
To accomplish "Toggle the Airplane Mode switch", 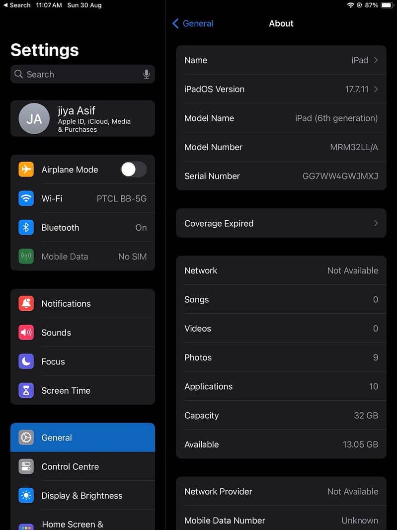I will pyautogui.click(x=134, y=170).
